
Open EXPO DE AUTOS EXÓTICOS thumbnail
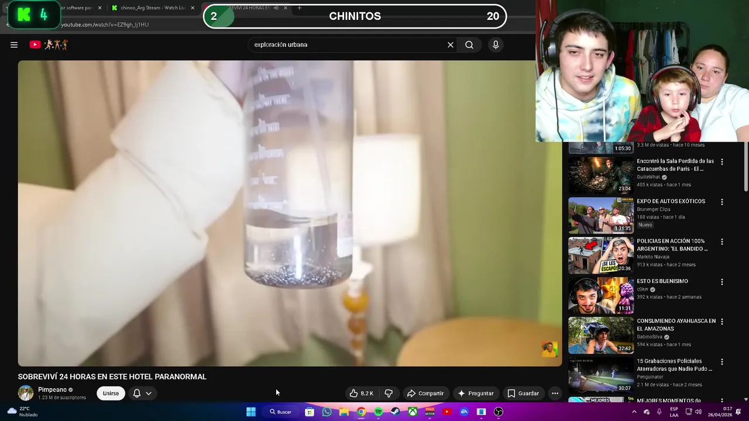pyautogui.click(x=601, y=215)
